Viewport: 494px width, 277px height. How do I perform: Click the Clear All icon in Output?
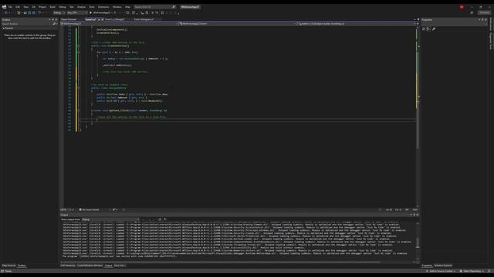(160, 219)
